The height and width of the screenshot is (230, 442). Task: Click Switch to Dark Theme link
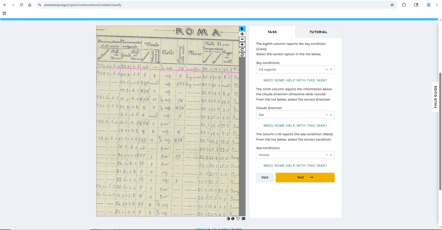219,229
